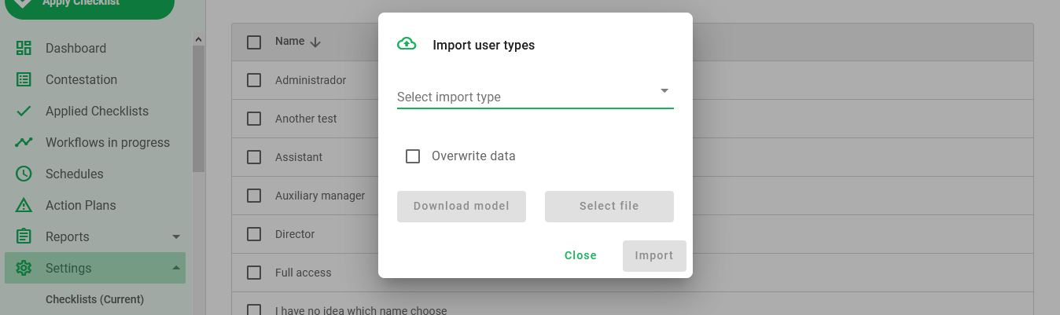Click the Schedules clock icon
1060x315 pixels.
pyautogui.click(x=24, y=174)
